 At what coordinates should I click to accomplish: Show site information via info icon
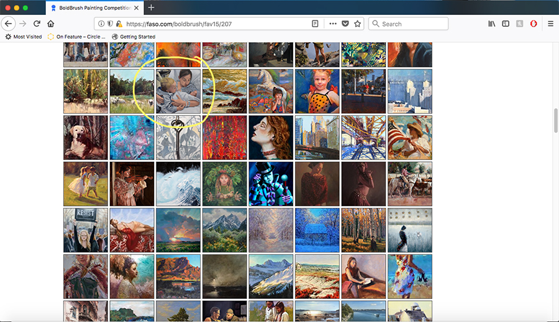tap(101, 24)
